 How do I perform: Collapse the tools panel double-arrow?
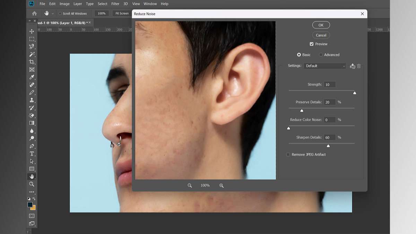coord(30,21)
